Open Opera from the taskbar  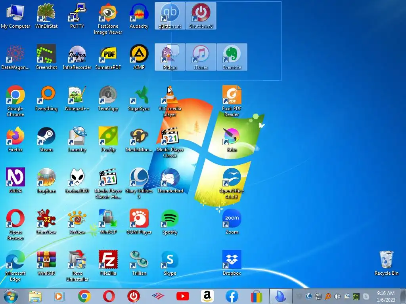coord(109,296)
